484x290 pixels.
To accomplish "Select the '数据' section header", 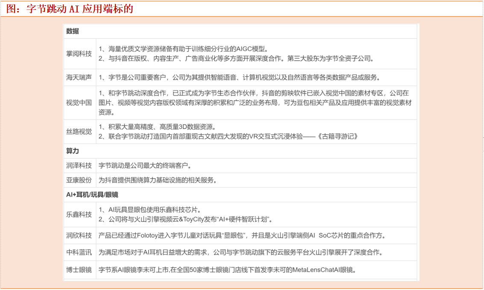I will click(x=73, y=31).
